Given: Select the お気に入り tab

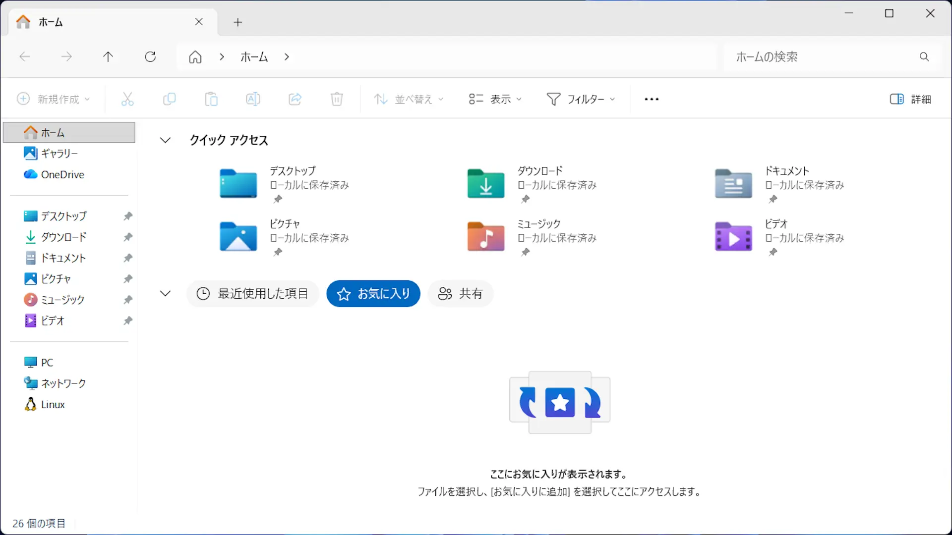Looking at the screenshot, I should [373, 294].
